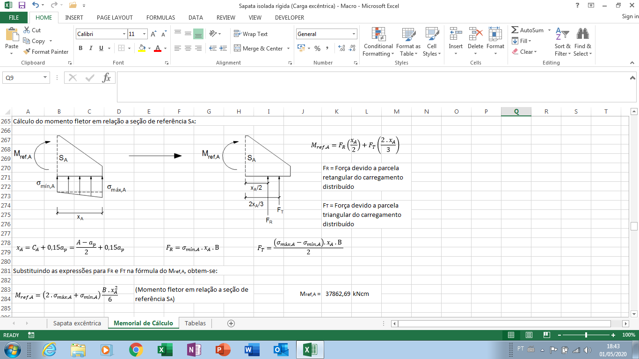Click Decrease Decimal

[353, 48]
